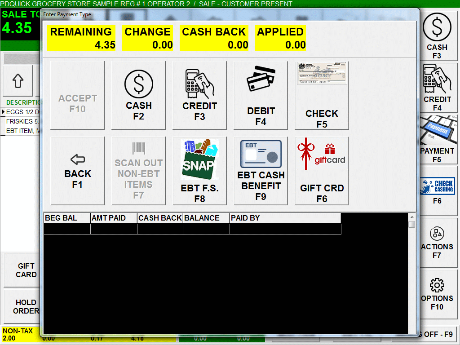Pick Check F5 payment option
The height and width of the screenshot is (345, 460).
tap(322, 95)
